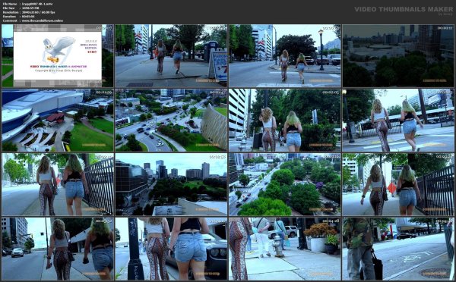The image size is (456, 282).
Task: Open thumbnail with white car approaching on street
Action: [58, 249]
